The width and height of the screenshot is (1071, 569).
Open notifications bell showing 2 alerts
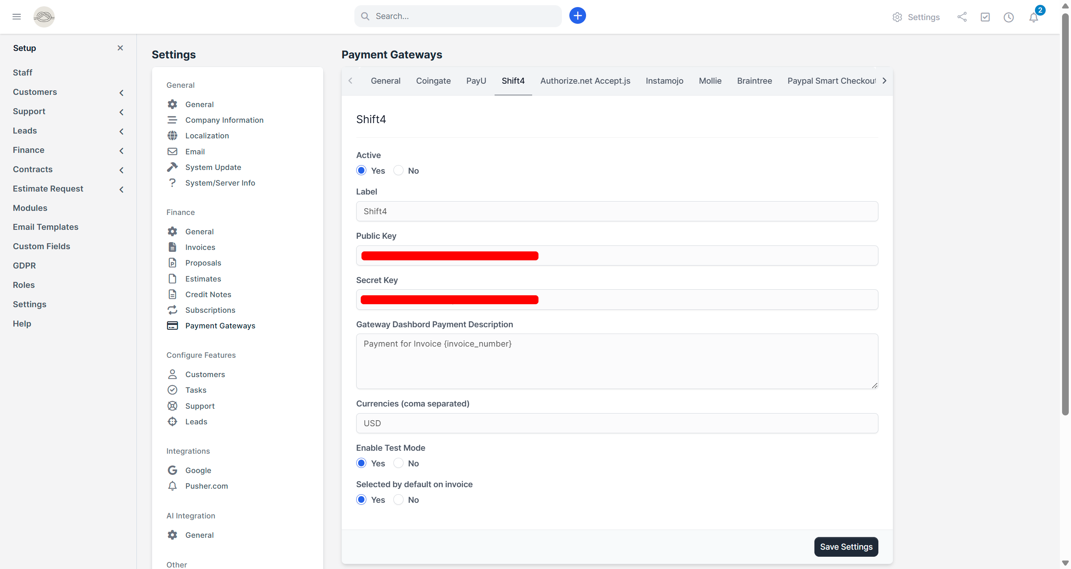[x=1033, y=18]
